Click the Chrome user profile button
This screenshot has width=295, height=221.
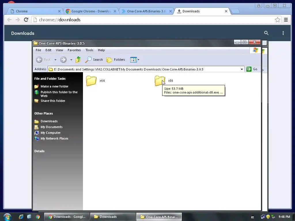click(x=259, y=5)
